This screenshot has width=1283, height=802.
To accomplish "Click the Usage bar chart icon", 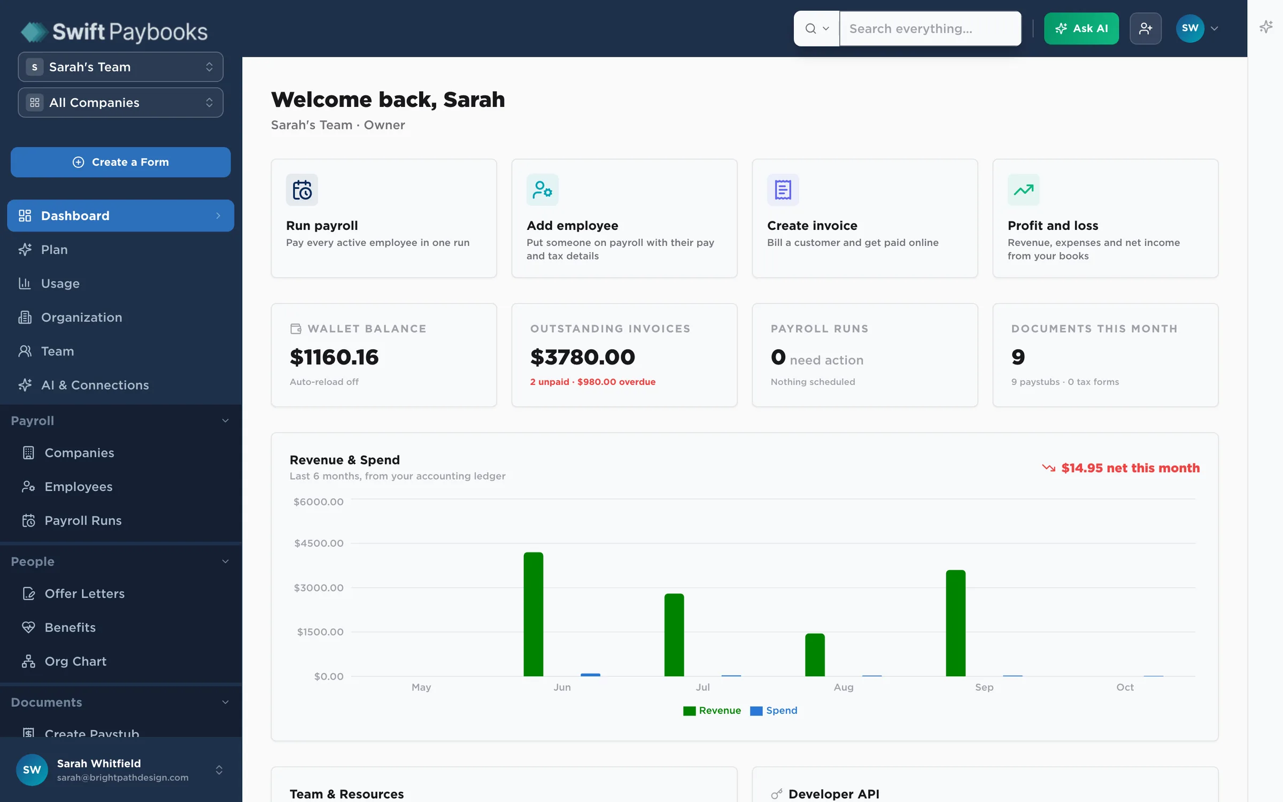I will 25,283.
